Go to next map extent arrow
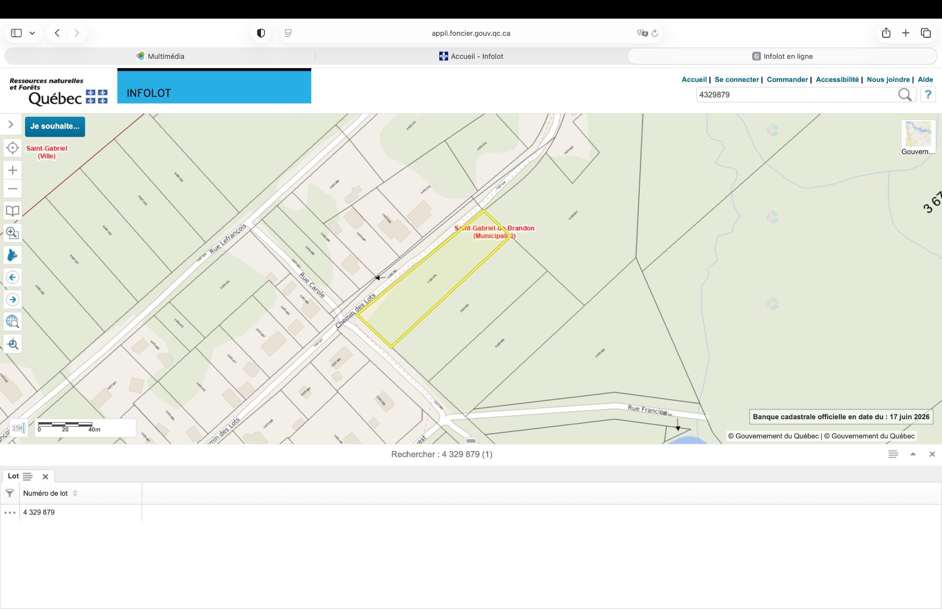 13,300
